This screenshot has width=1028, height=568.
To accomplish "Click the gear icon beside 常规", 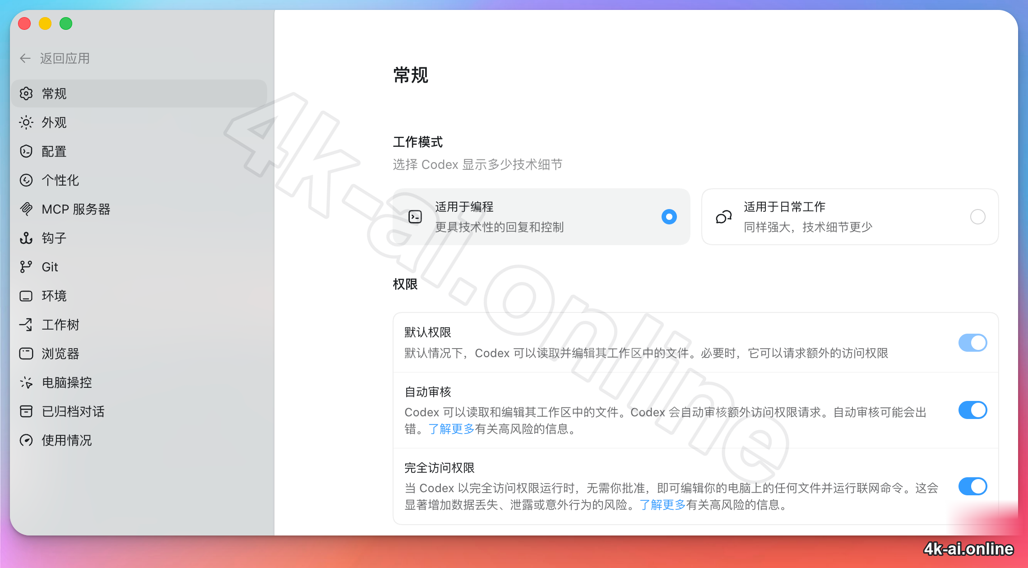I will point(26,93).
